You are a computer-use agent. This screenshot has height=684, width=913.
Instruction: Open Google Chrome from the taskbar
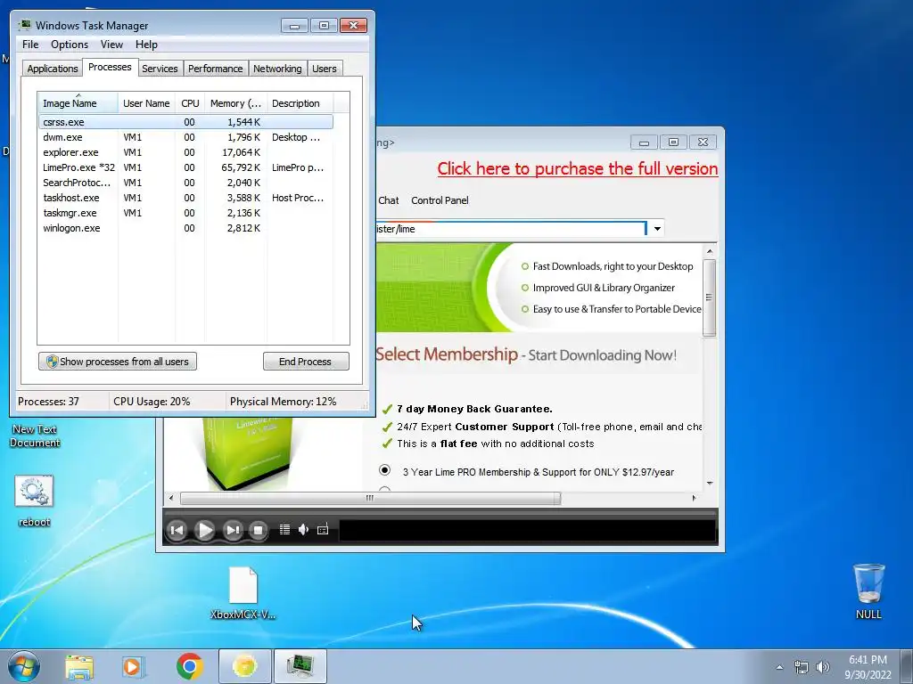tap(189, 666)
